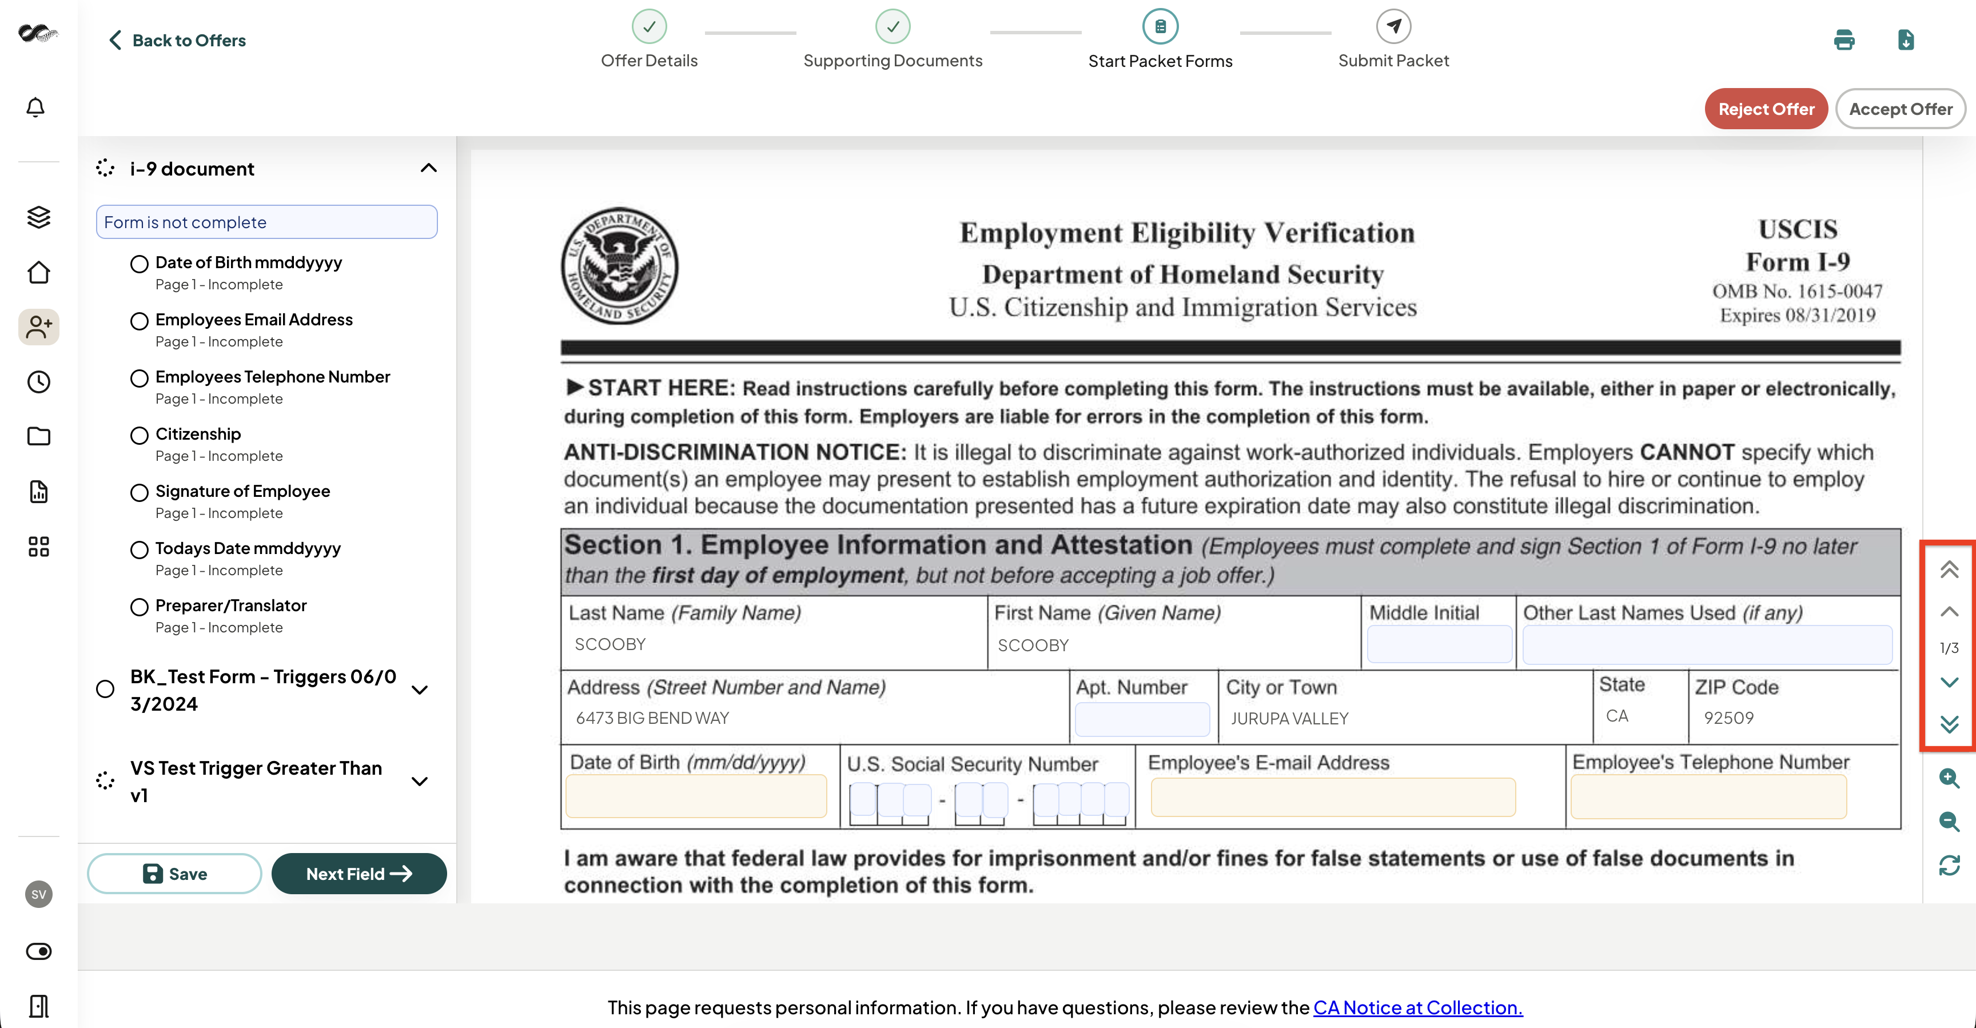Collapse the i-9 document section

coord(429,168)
